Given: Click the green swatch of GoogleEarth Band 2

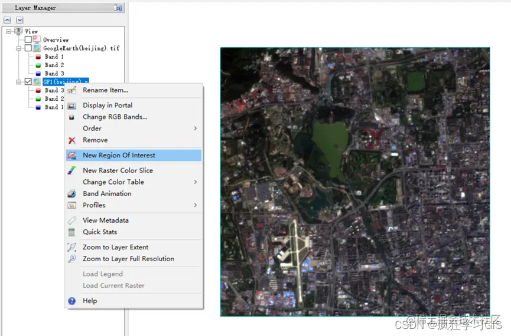Looking at the screenshot, I should [38, 65].
